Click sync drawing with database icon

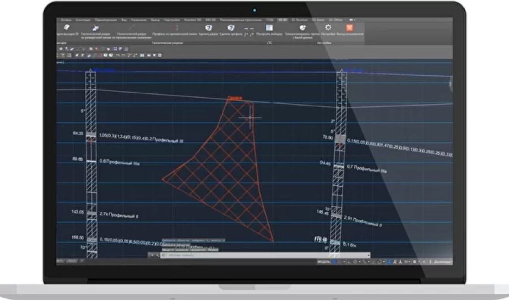302,28
